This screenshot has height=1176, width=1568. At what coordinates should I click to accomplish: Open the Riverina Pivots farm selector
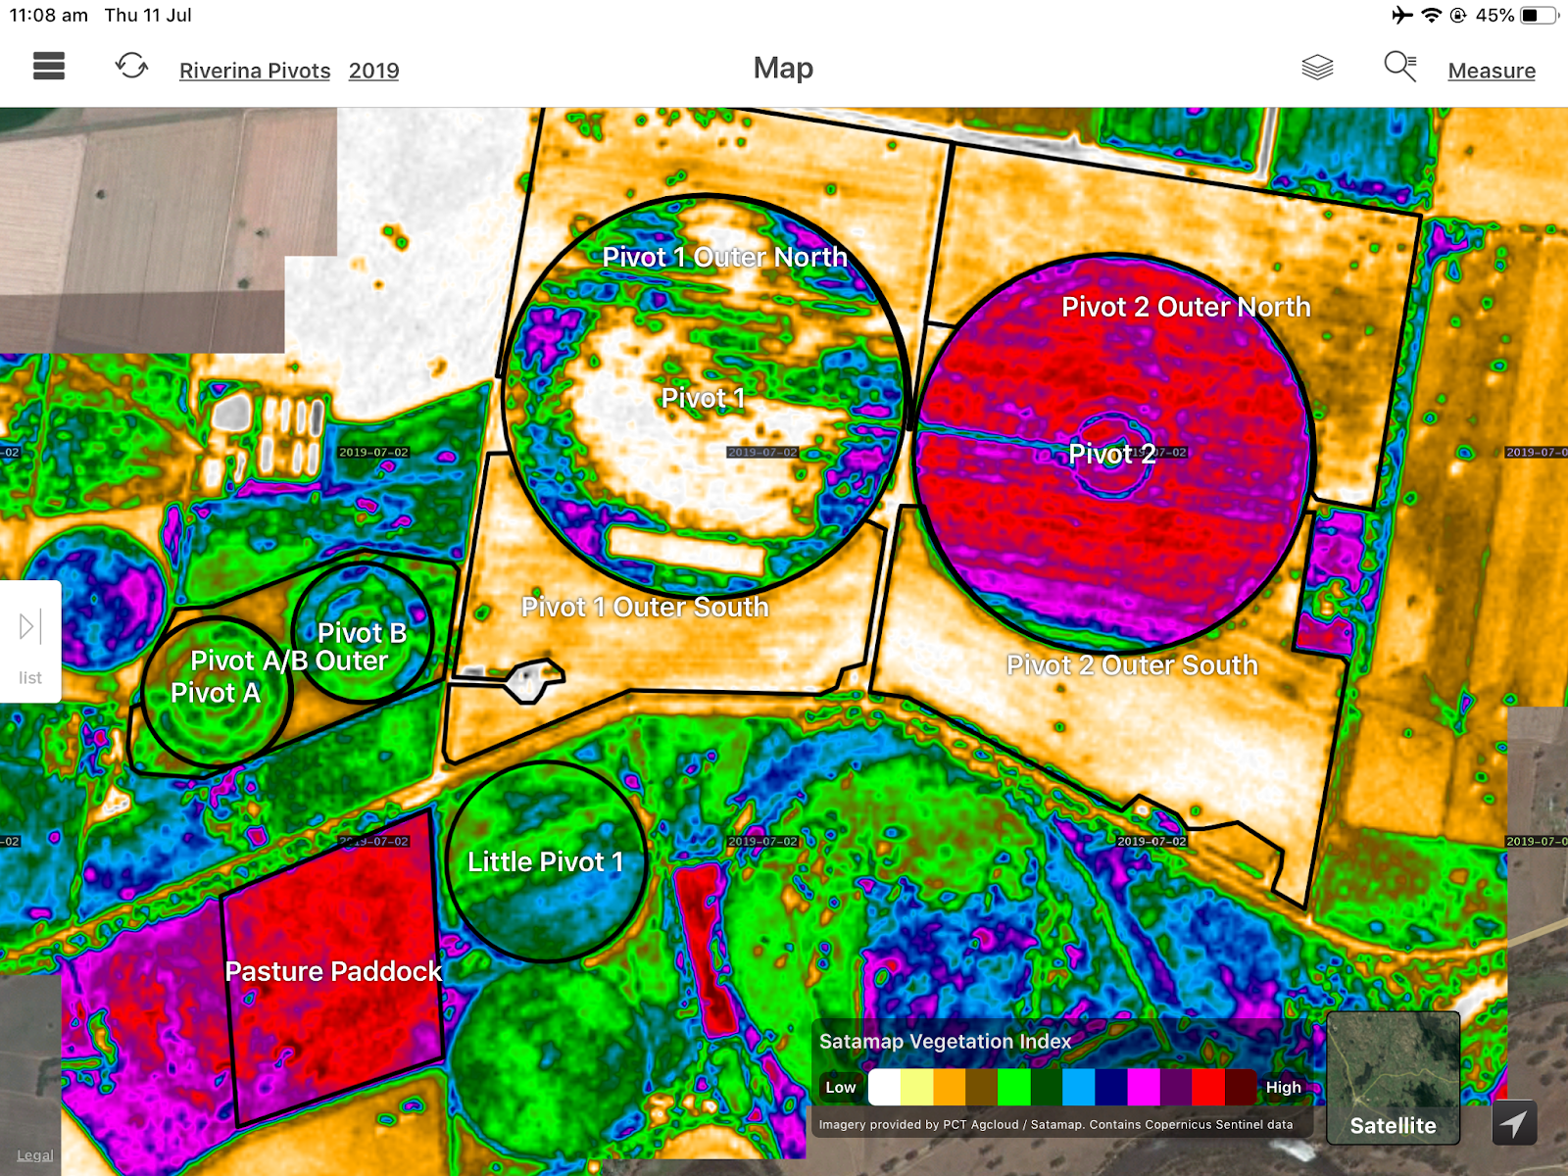255,71
